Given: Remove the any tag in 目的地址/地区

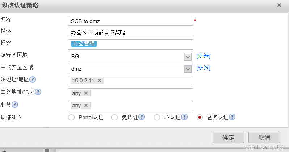Looking at the screenshot, I should [86, 93].
